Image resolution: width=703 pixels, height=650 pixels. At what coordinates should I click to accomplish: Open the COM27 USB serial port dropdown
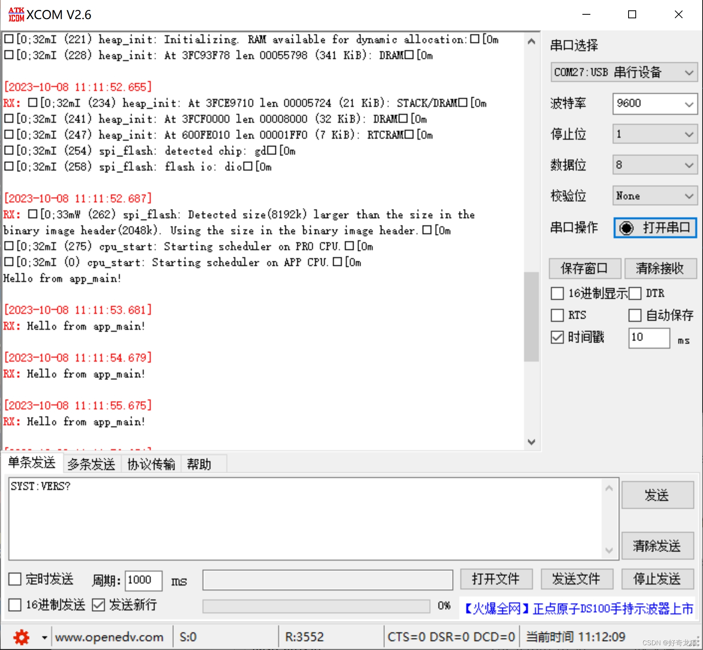(x=624, y=72)
